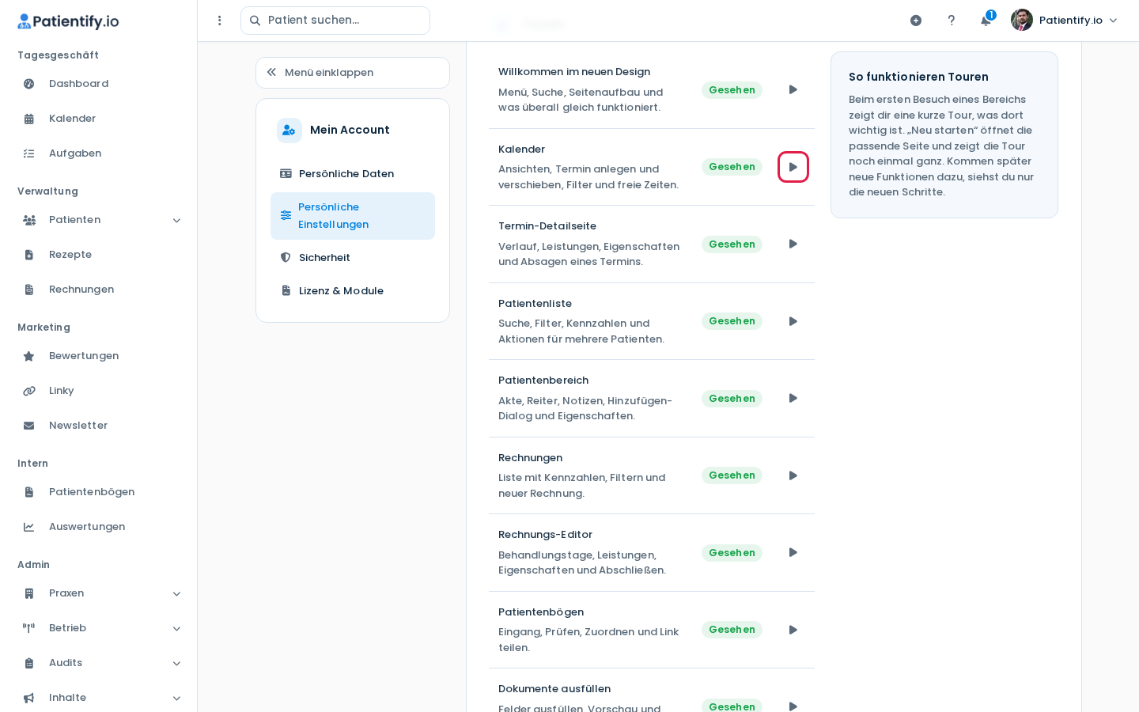Viewport: 1139px width, 712px height.
Task: Open the Linky page
Action: (x=99, y=391)
